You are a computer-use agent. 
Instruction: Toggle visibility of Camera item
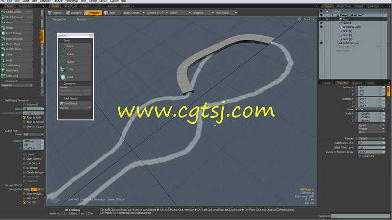tap(321, 23)
